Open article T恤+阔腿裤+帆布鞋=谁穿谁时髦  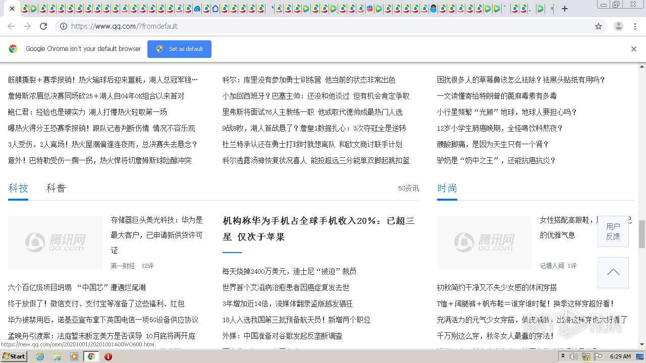coord(526,304)
